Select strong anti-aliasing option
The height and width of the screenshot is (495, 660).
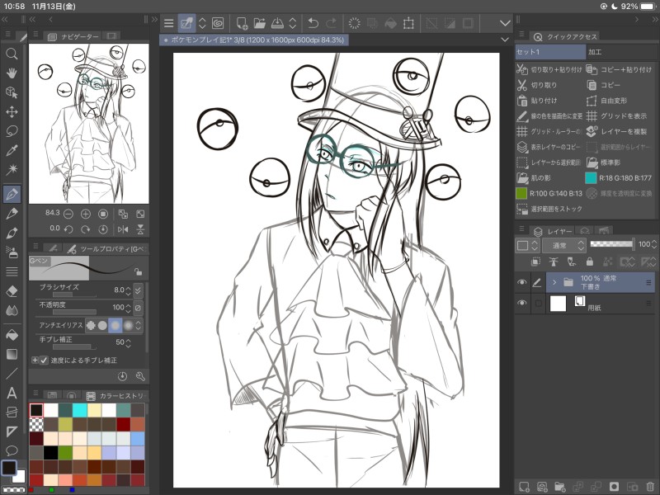click(x=128, y=325)
